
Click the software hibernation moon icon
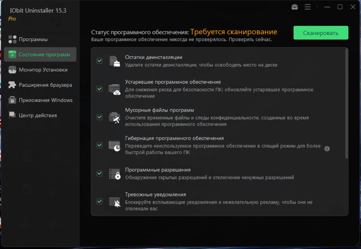115,146
